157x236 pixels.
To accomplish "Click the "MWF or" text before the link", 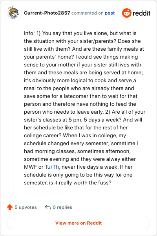I will (x=34, y=167).
